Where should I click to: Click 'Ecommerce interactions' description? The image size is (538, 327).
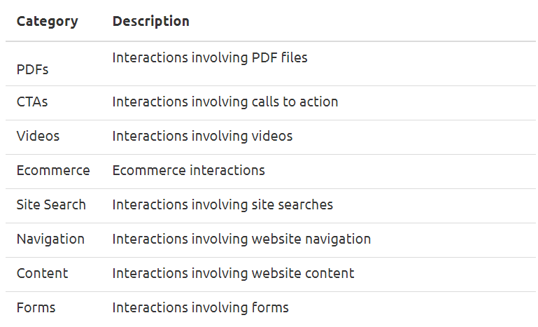(189, 171)
